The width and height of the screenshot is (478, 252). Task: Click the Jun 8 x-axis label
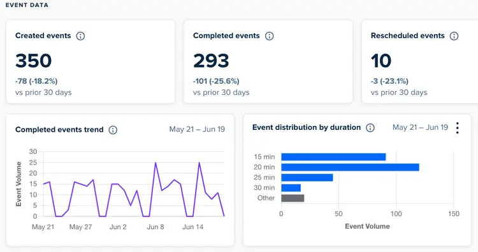156,227
